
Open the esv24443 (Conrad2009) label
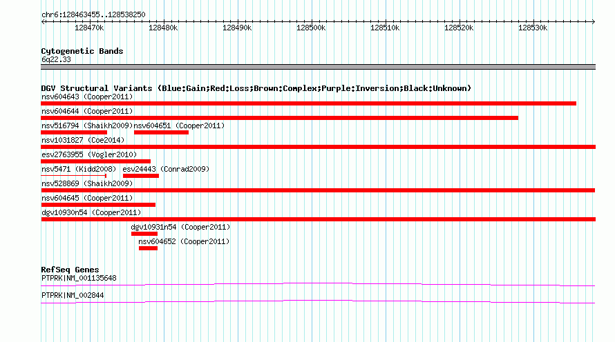166,169
